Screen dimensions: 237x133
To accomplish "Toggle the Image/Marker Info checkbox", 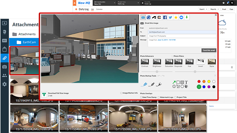I will pos(121,93).
